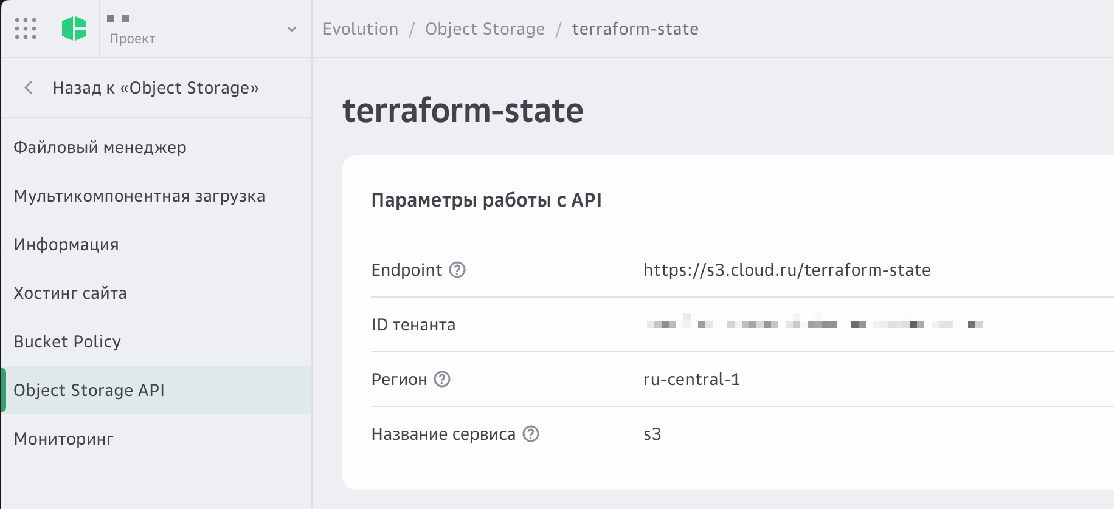Select Object Storage API in sidebar
The width and height of the screenshot is (1114, 509).
pos(89,391)
